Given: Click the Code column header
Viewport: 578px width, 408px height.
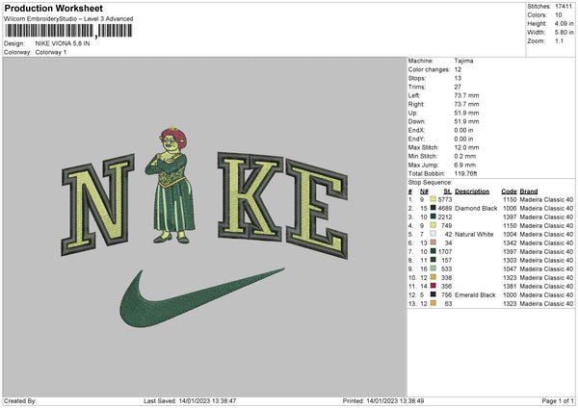Looking at the screenshot, I should click(509, 191).
